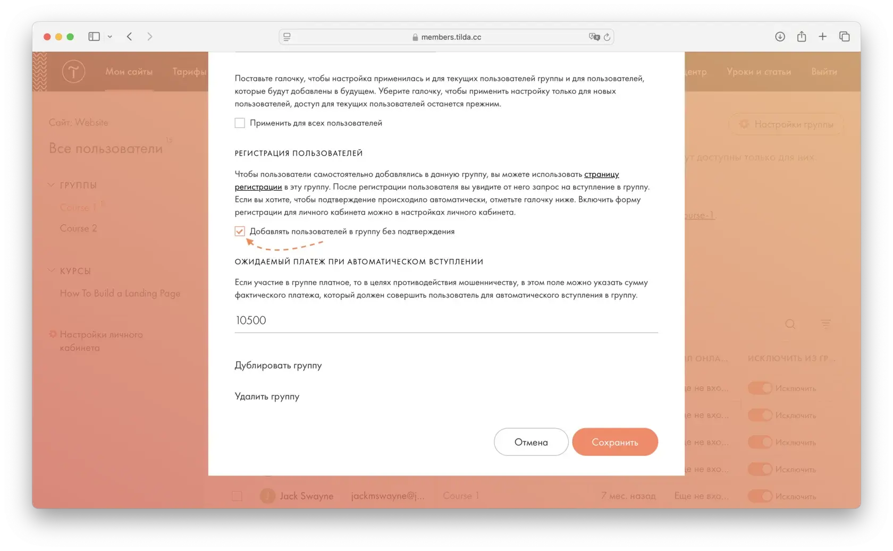Image resolution: width=893 pixels, height=551 pixels.
Task: Click the translate icon in address bar
Action: [x=594, y=37]
